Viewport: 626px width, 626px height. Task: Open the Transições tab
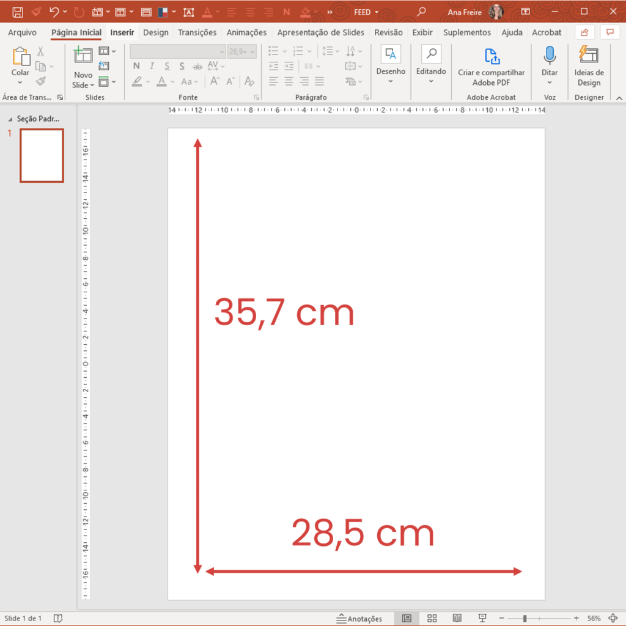[197, 32]
